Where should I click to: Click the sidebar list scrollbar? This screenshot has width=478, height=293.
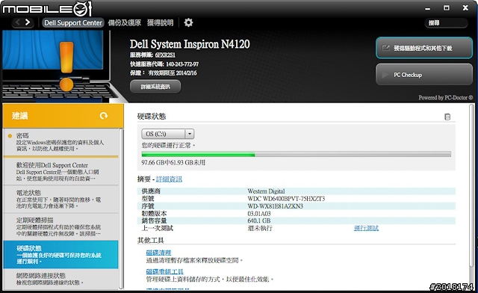[x=121, y=209]
